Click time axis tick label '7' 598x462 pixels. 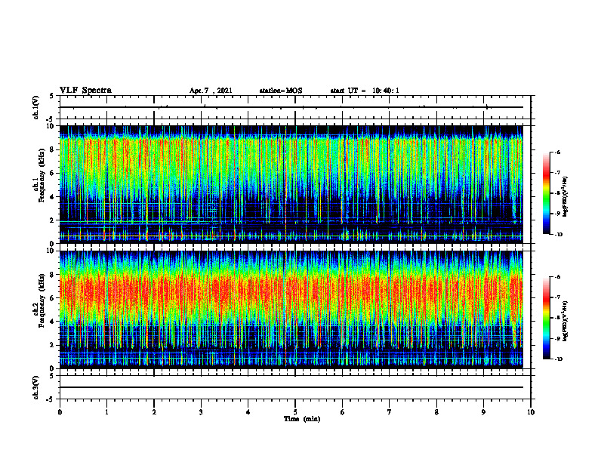click(390, 412)
